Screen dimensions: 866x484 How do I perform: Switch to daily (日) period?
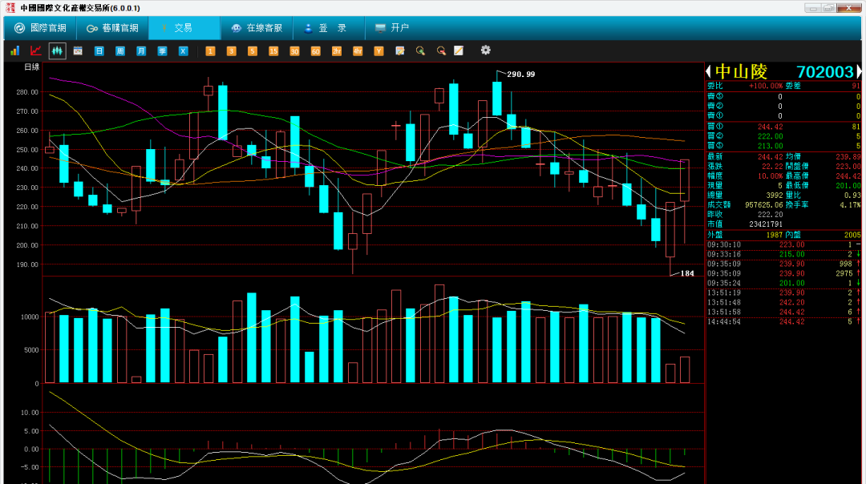tap(99, 50)
